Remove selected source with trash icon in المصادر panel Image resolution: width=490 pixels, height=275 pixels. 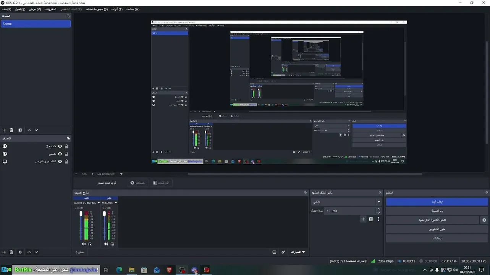[11, 252]
